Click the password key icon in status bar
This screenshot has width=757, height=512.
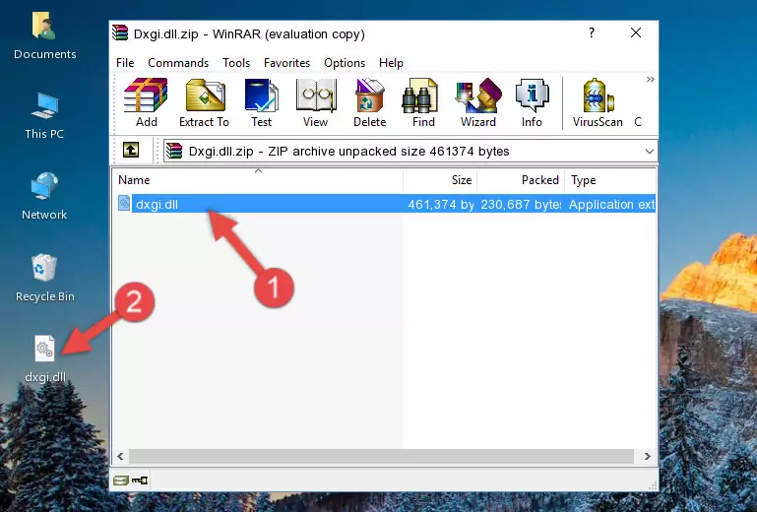140,480
